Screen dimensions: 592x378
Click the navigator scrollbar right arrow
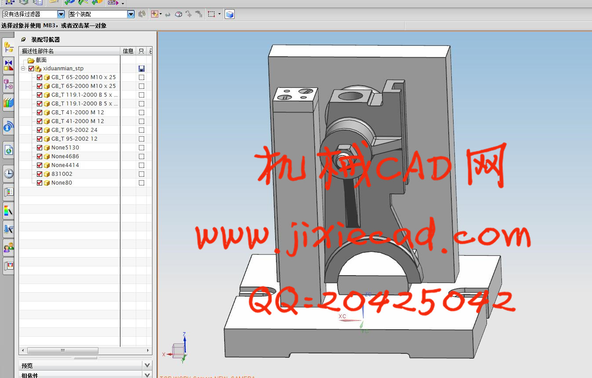coord(148,351)
